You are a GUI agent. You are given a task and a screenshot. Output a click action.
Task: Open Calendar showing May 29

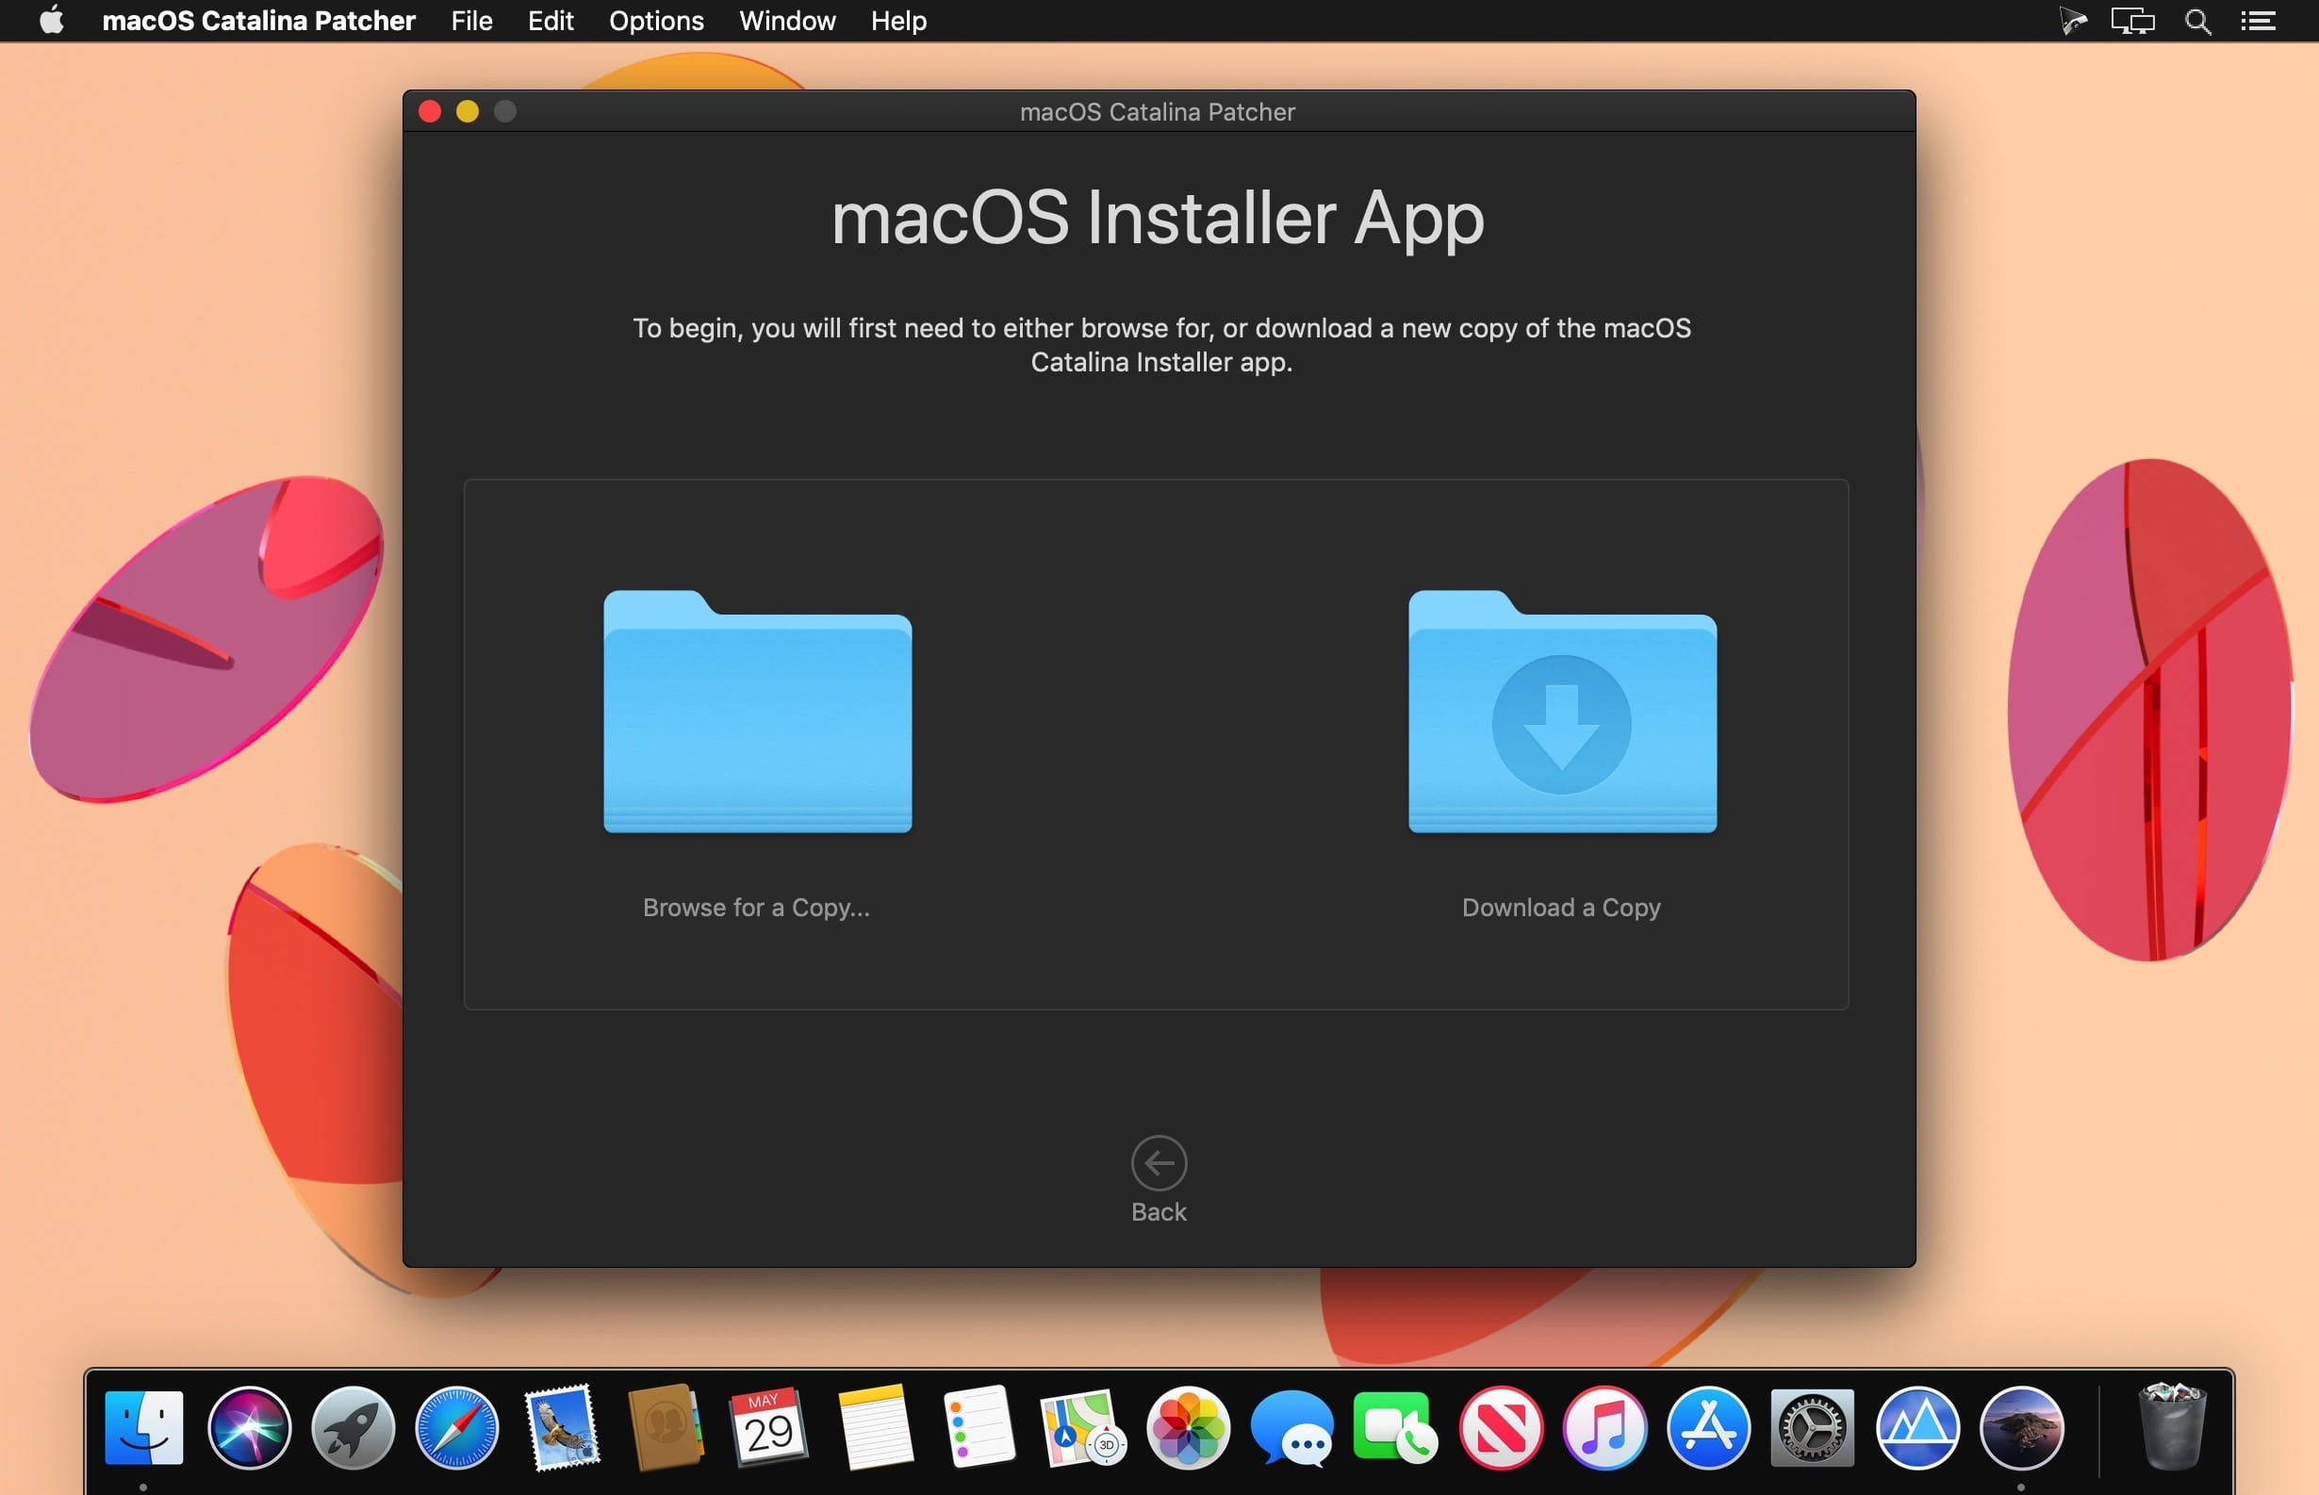(769, 1427)
